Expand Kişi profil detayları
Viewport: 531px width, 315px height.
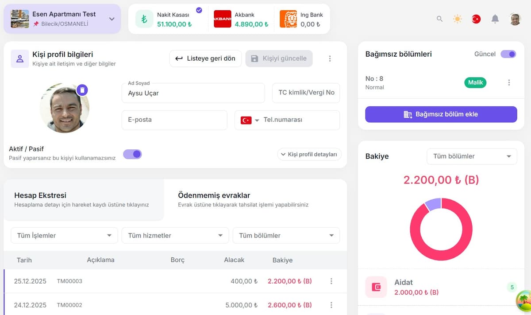[x=309, y=154]
